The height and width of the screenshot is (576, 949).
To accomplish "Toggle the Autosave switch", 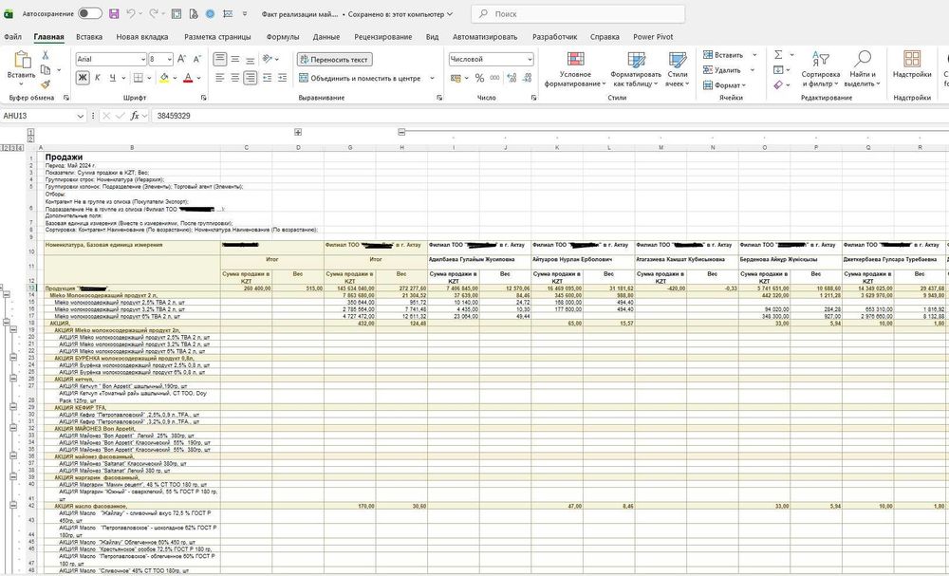I will [89, 13].
